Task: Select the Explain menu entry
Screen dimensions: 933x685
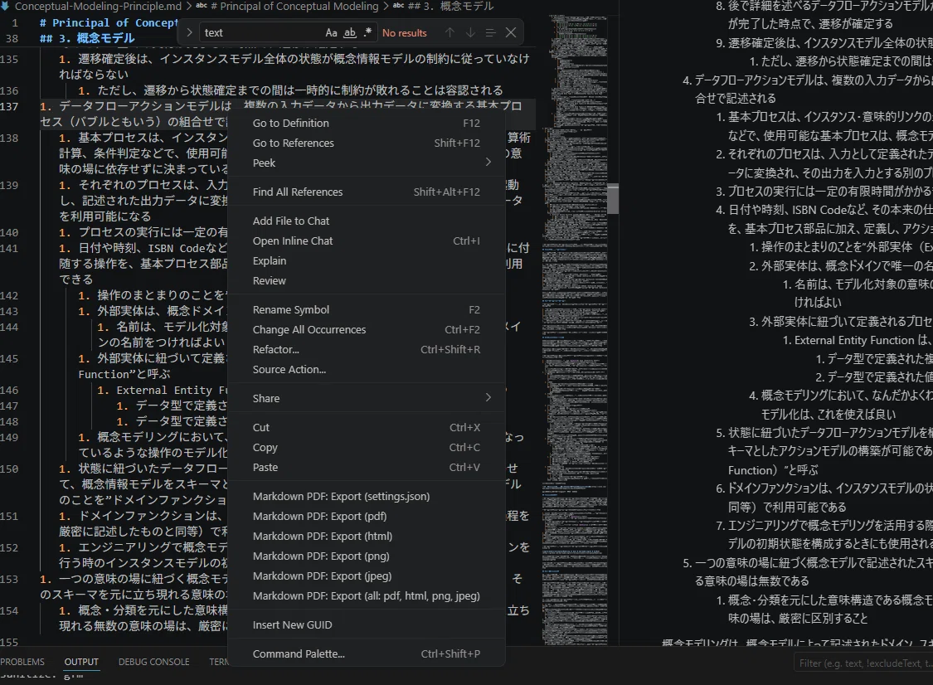Action: click(367, 260)
